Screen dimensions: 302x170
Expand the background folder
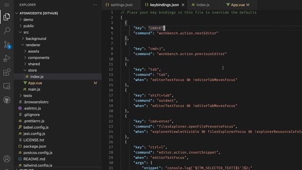(x=23, y=39)
